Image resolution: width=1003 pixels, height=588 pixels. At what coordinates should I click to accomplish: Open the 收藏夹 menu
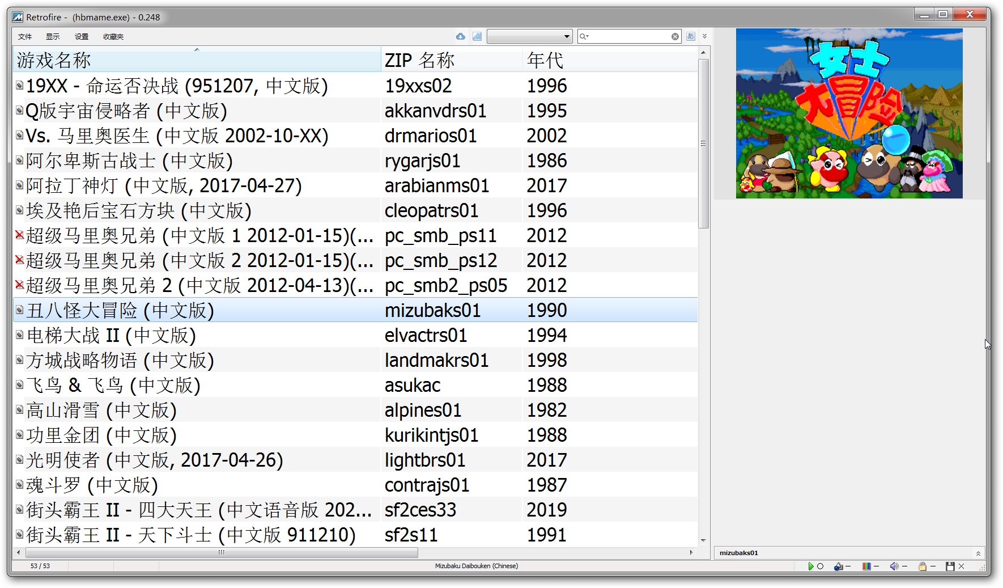pyautogui.click(x=113, y=36)
